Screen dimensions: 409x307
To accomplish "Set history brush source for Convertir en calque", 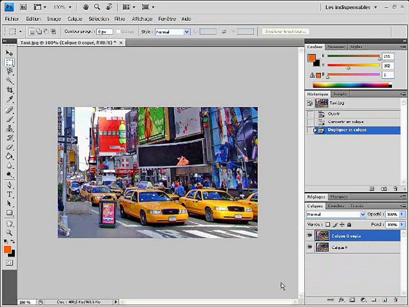I will point(310,122).
